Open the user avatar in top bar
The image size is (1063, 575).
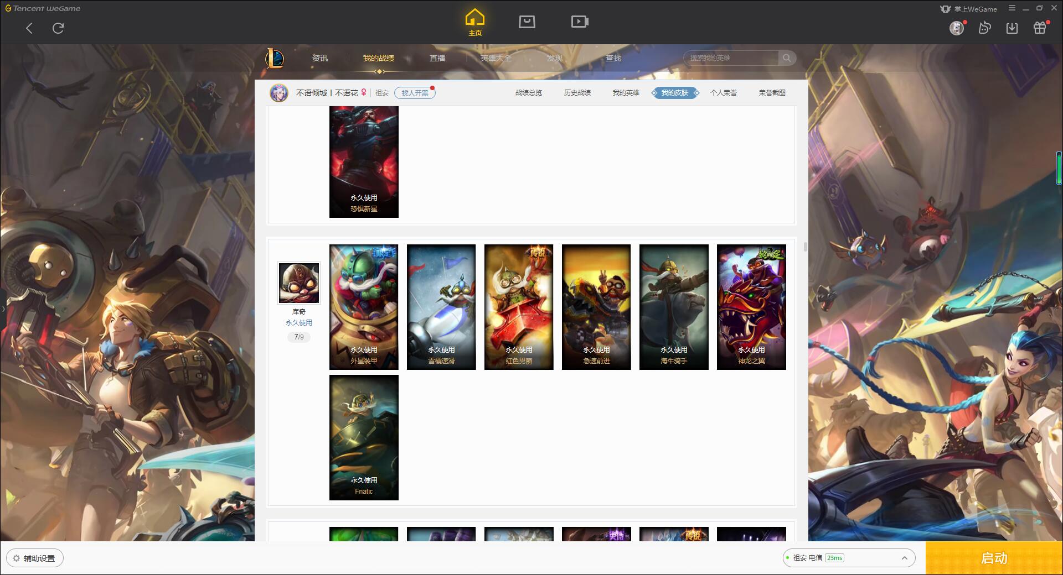point(957,28)
